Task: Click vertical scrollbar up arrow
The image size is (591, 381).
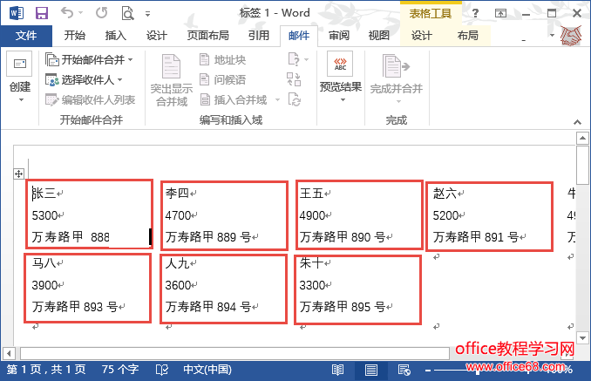Action: [x=582, y=139]
